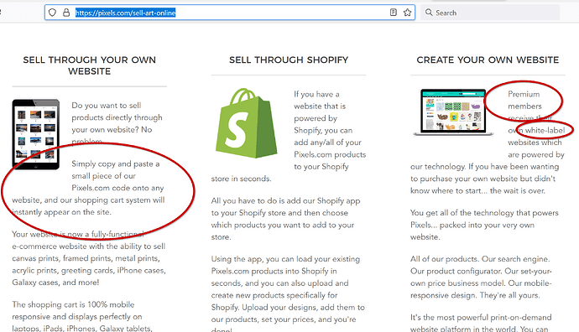The image size is (579, 332).
Task: Click 'Galaxy cases, and more!' text line
Action: [x=55, y=283]
